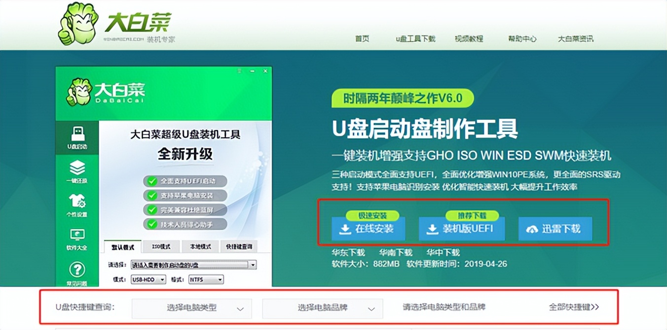
Task: Open the u盘工具下载 navigation item
Action: click(x=415, y=38)
